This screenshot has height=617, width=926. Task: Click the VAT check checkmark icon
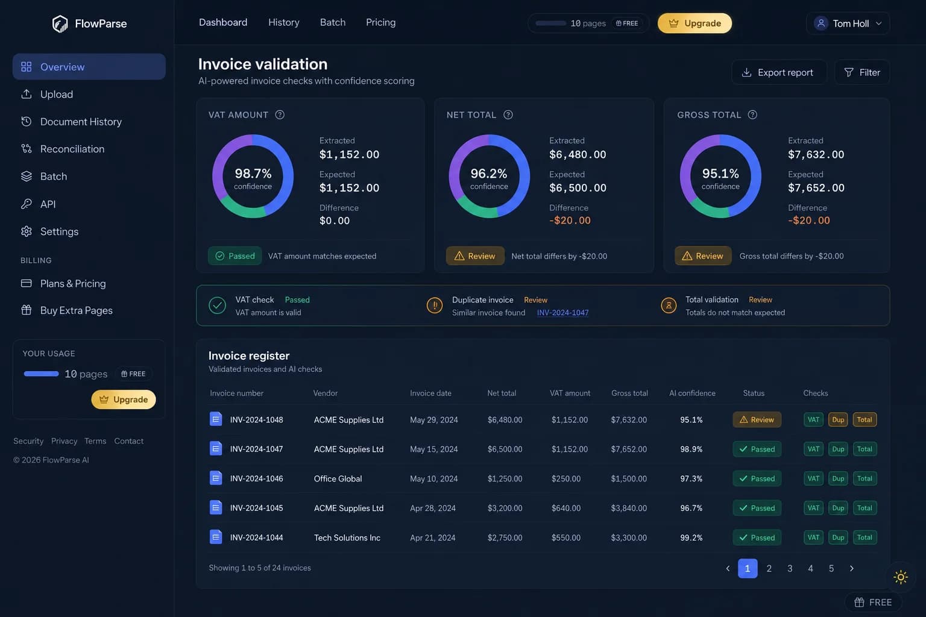(x=217, y=305)
